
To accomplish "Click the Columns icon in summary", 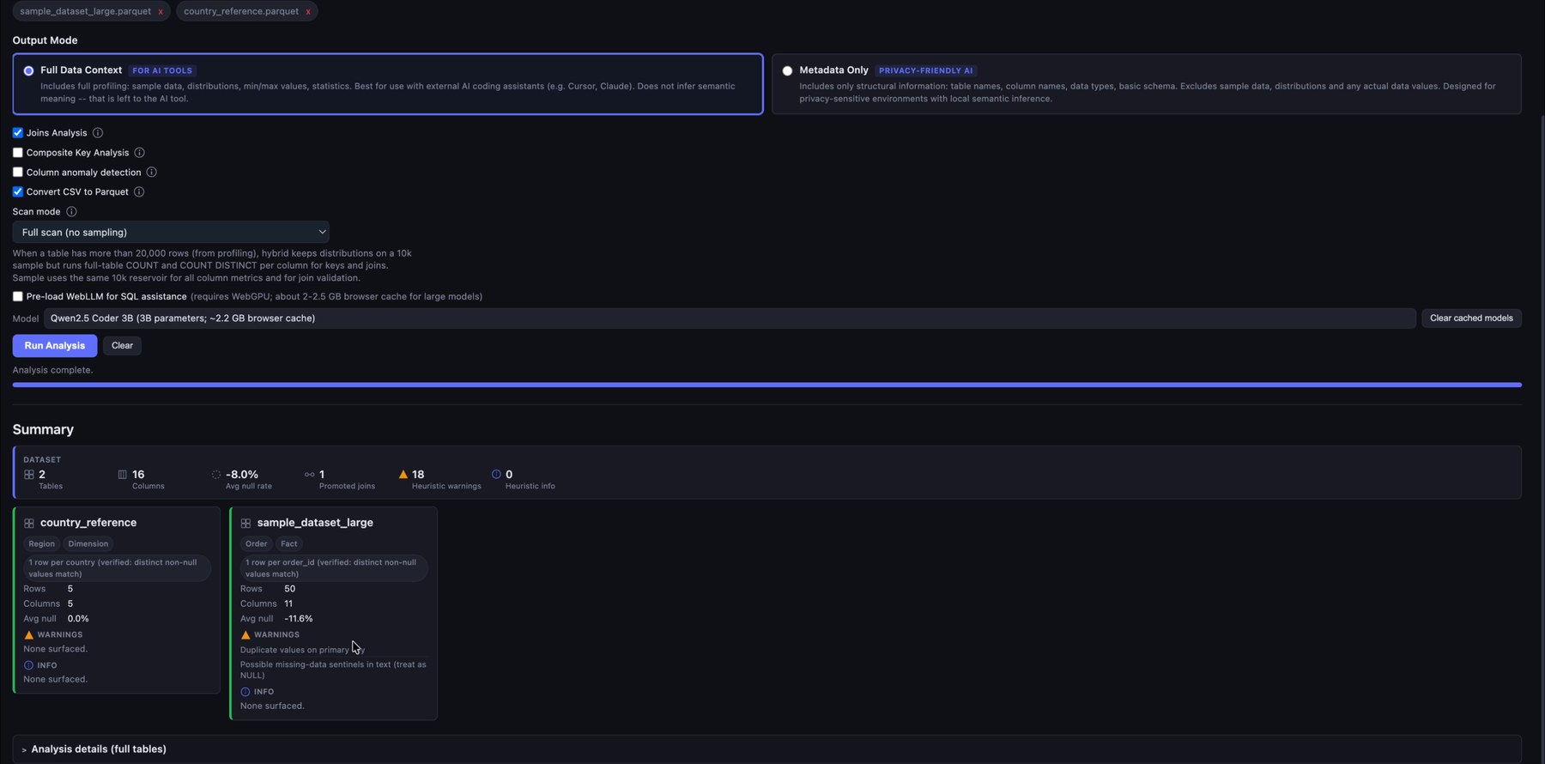I will point(123,474).
